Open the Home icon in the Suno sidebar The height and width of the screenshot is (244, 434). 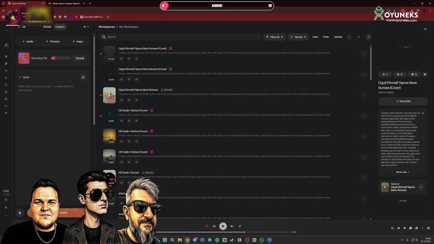pyautogui.click(x=6, y=57)
